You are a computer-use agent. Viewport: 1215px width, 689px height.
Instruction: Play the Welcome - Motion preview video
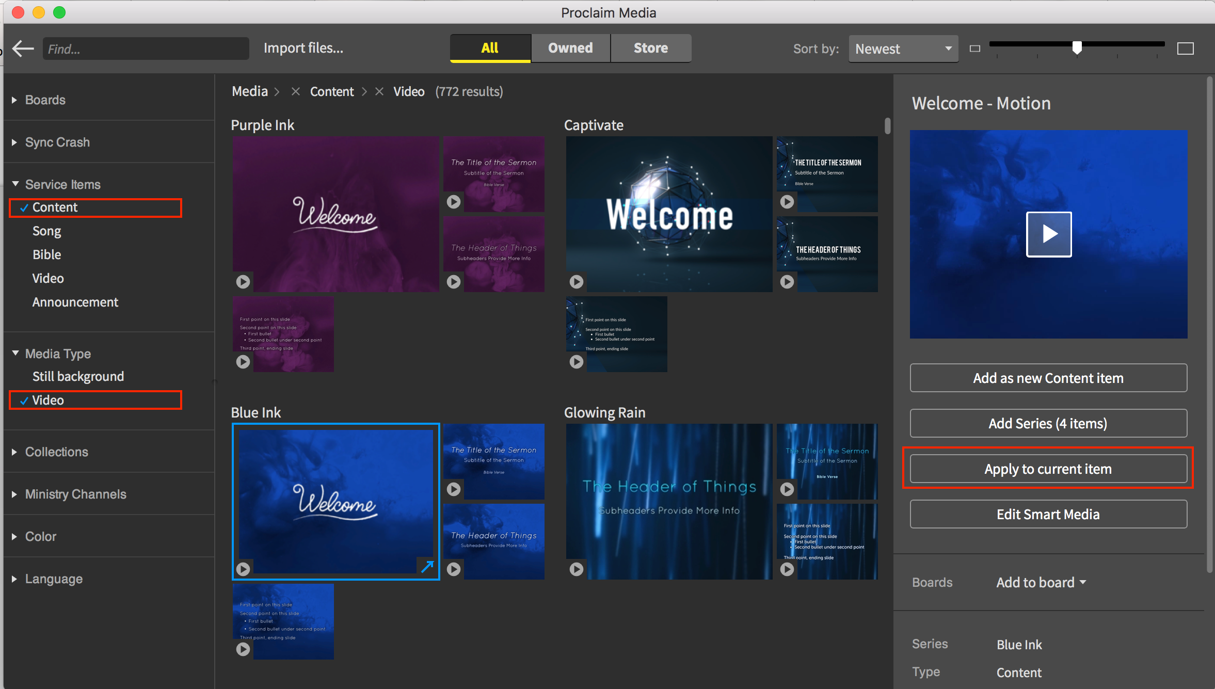[1048, 234]
